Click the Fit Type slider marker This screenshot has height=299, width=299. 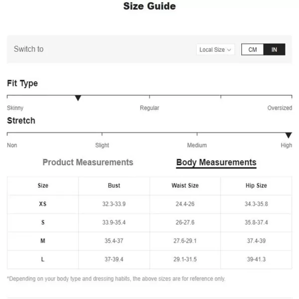point(78,98)
